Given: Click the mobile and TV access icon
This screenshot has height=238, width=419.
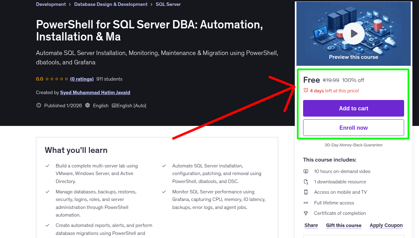Looking at the screenshot, I should coord(306,192).
